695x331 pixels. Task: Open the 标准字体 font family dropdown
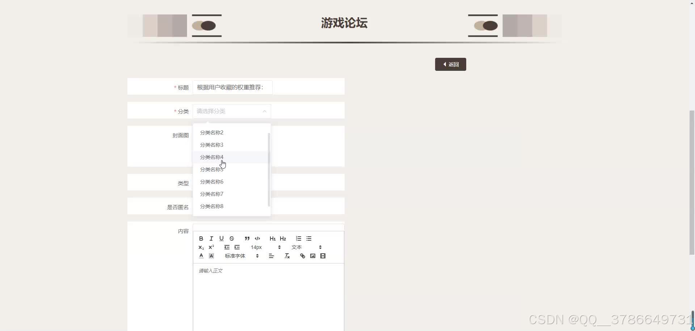(235, 256)
